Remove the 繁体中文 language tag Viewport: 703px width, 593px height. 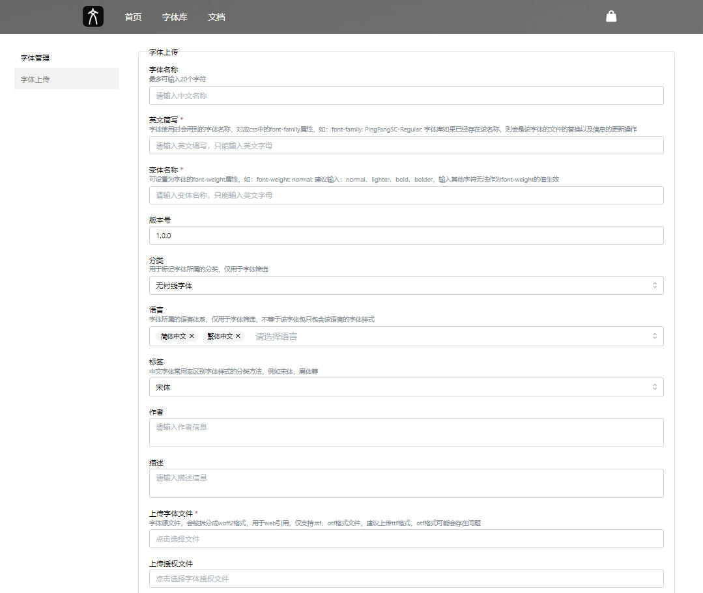[238, 336]
